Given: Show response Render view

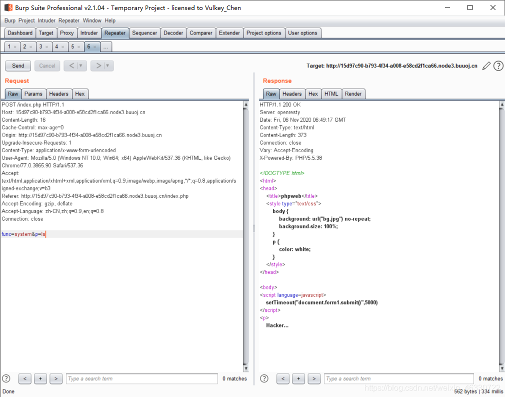Looking at the screenshot, I should click(353, 94).
